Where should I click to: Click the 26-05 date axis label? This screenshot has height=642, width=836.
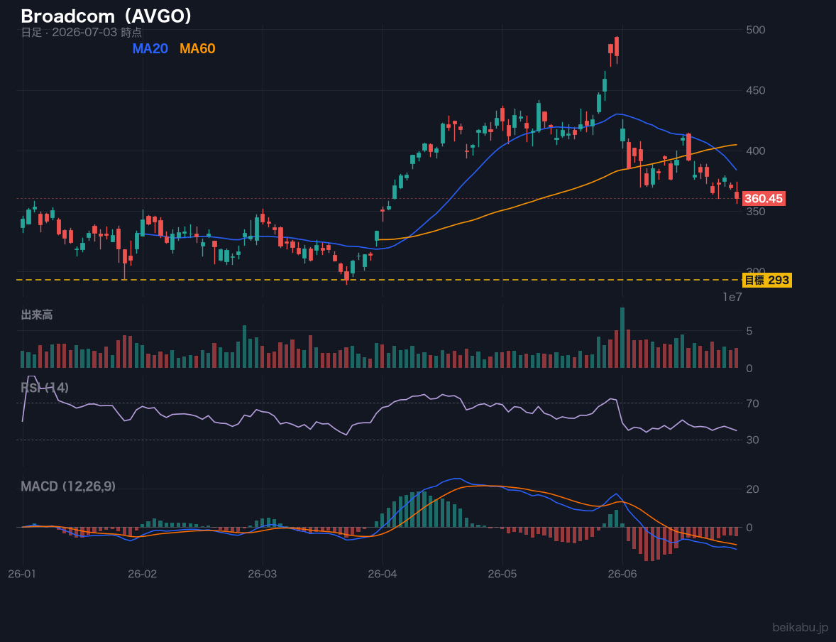pos(502,575)
